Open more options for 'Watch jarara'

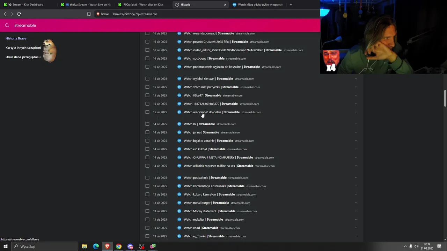[x=356, y=132]
